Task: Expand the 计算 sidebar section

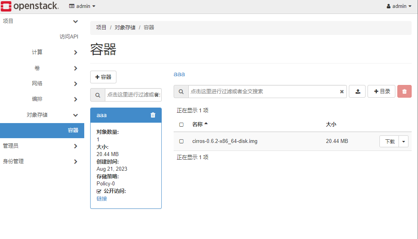Action: 42,52
